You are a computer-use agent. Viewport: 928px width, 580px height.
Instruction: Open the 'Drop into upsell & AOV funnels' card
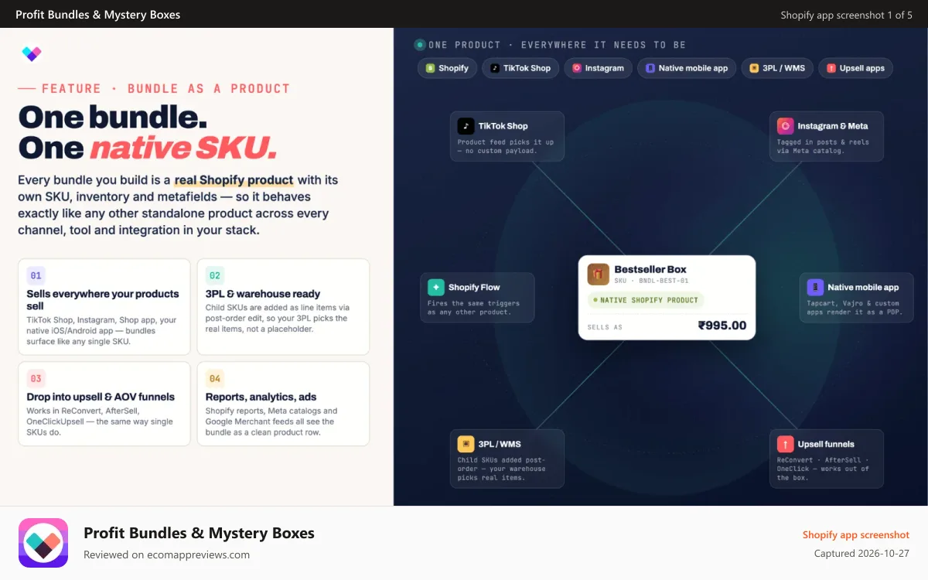click(x=104, y=404)
